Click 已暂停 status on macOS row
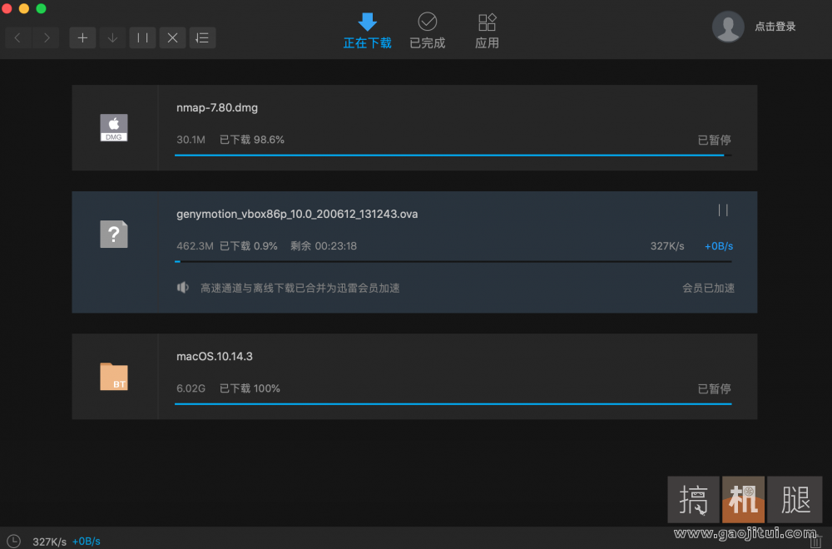The image size is (832, 549). pos(714,388)
